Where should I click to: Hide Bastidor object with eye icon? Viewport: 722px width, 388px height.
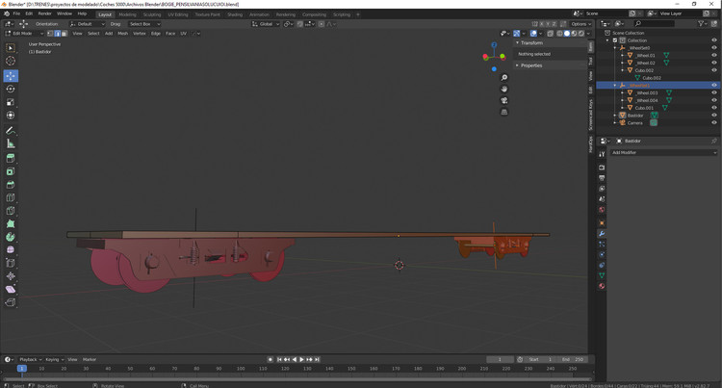click(x=714, y=116)
